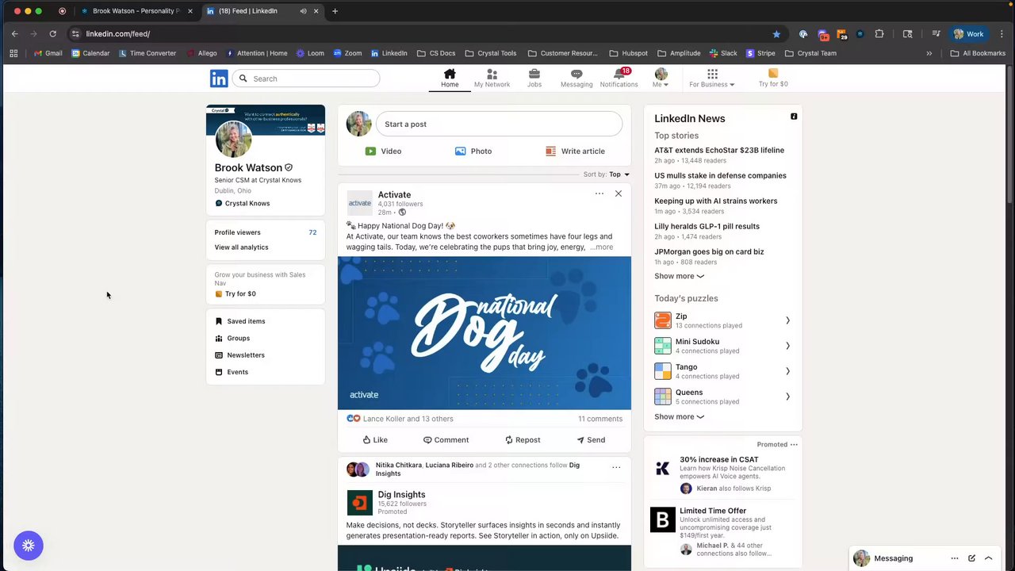
Task: Open messaging overlay options menu
Action: pos(955,558)
